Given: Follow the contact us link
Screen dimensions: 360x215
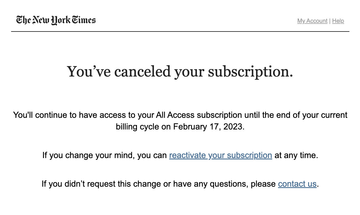Looking at the screenshot, I should click(x=297, y=184).
